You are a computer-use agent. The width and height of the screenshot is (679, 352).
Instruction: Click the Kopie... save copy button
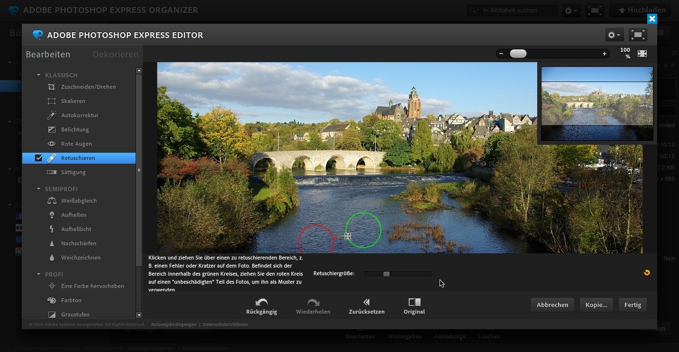596,305
